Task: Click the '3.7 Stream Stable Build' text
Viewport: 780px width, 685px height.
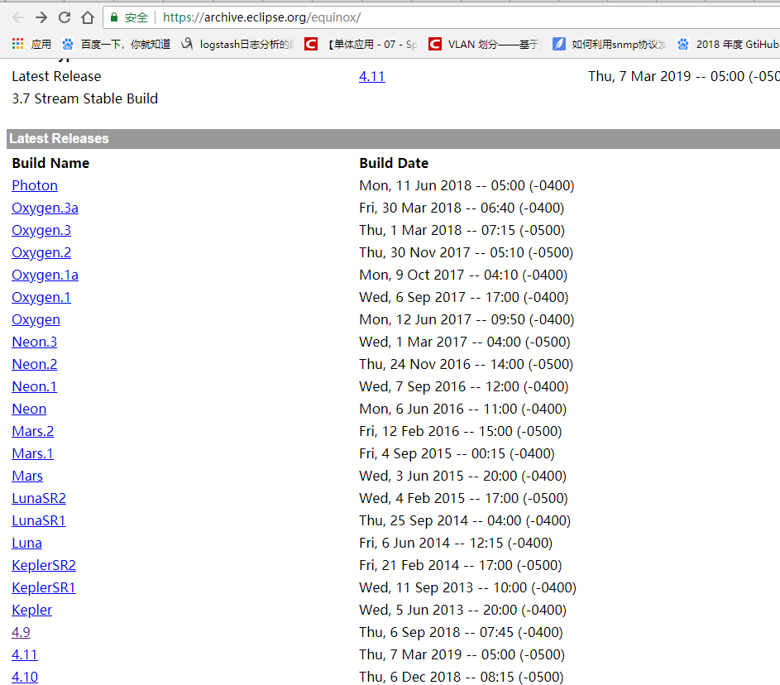Action: point(85,98)
